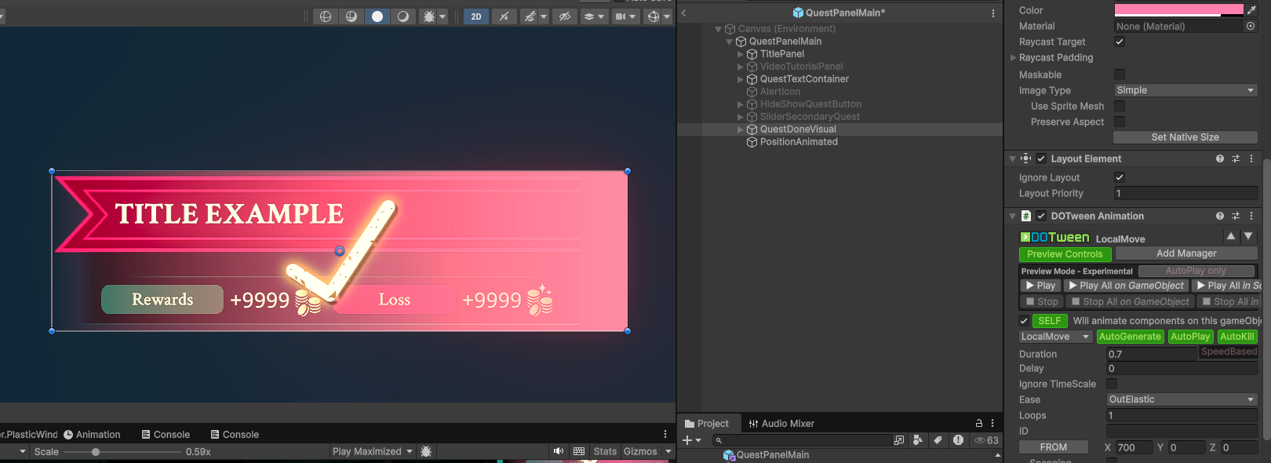The height and width of the screenshot is (463, 1271).
Task: Click the Set Native Size button
Action: pyautogui.click(x=1185, y=137)
